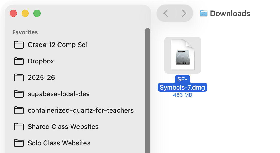Open the 2025-26 sidebar favorite
Viewport: 280px width, 153px height.
(41, 78)
